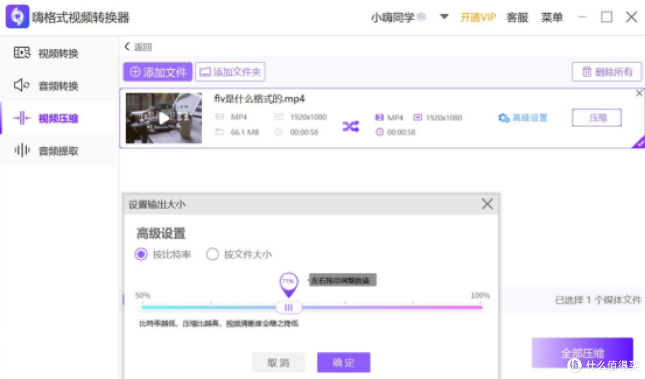The height and width of the screenshot is (379, 645).
Task: Click the output 00:00:58 duration text
Action: point(401,133)
